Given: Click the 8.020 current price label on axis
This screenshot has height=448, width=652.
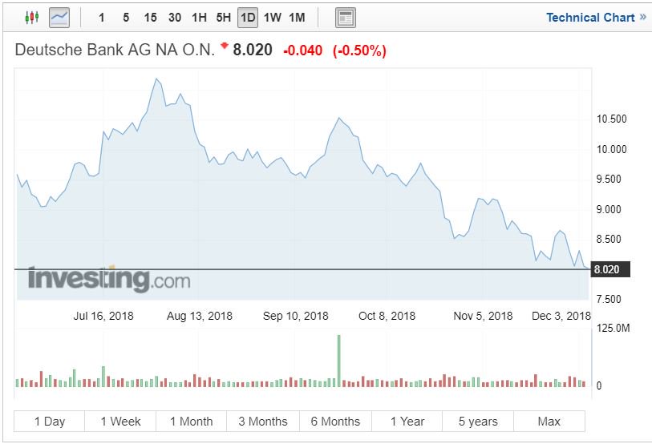Looking at the screenshot, I should [x=610, y=269].
